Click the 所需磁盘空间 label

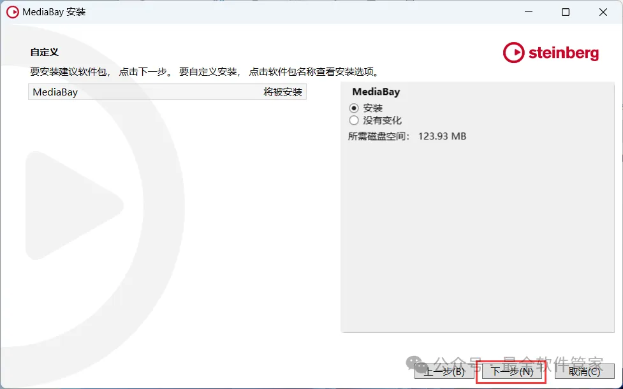pyautogui.click(x=377, y=136)
